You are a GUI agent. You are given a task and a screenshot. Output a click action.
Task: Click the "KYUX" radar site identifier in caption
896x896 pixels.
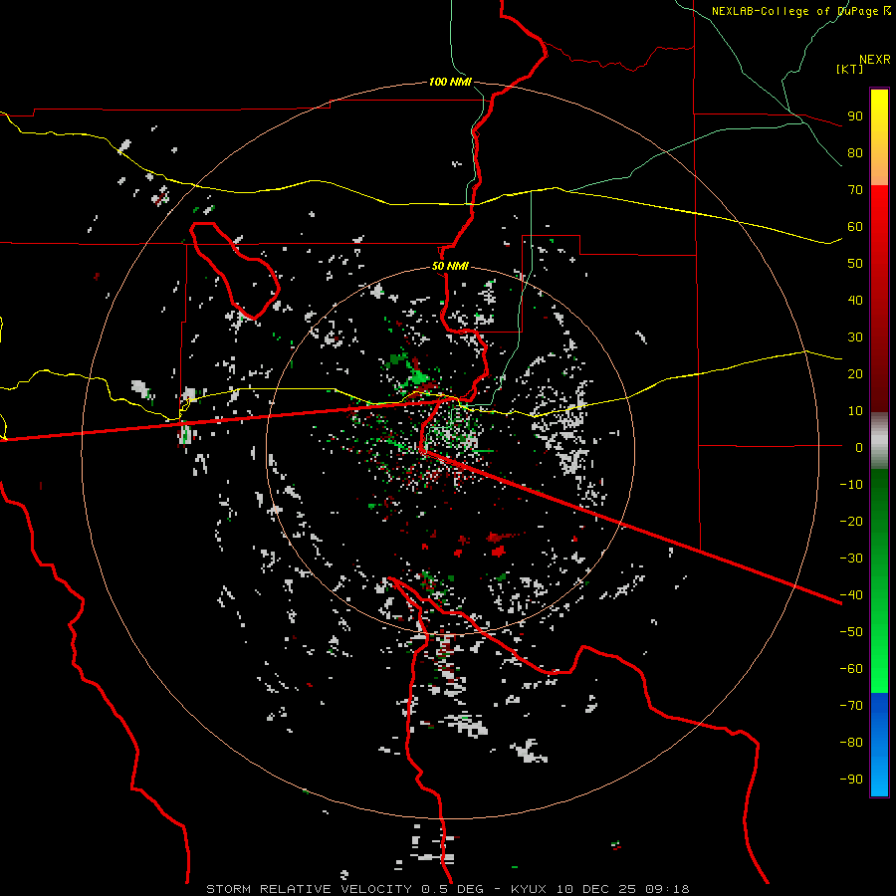click(529, 889)
